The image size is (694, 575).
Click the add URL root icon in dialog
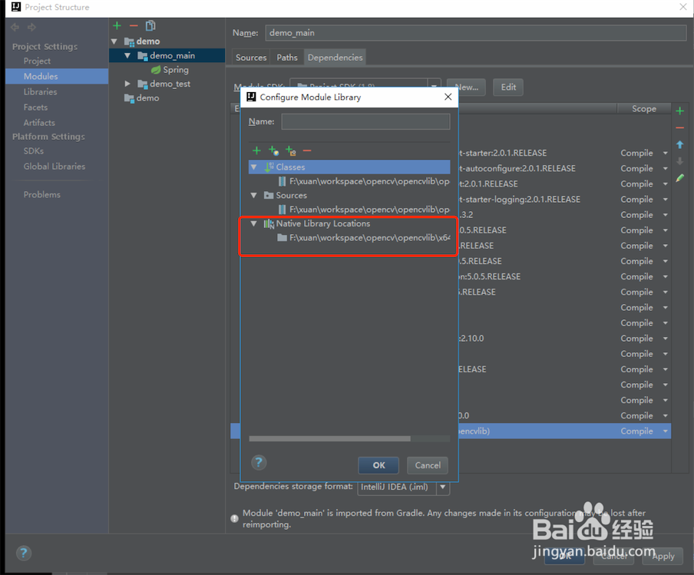[x=273, y=150]
